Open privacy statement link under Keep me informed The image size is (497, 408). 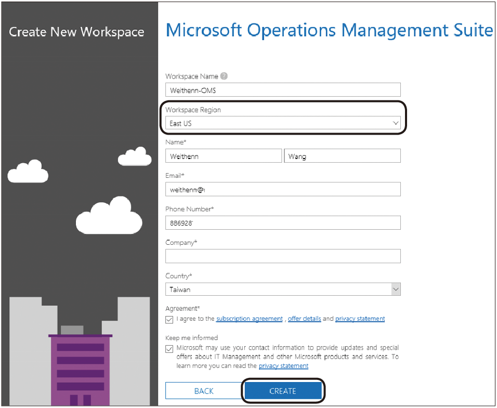pyautogui.click(x=284, y=366)
